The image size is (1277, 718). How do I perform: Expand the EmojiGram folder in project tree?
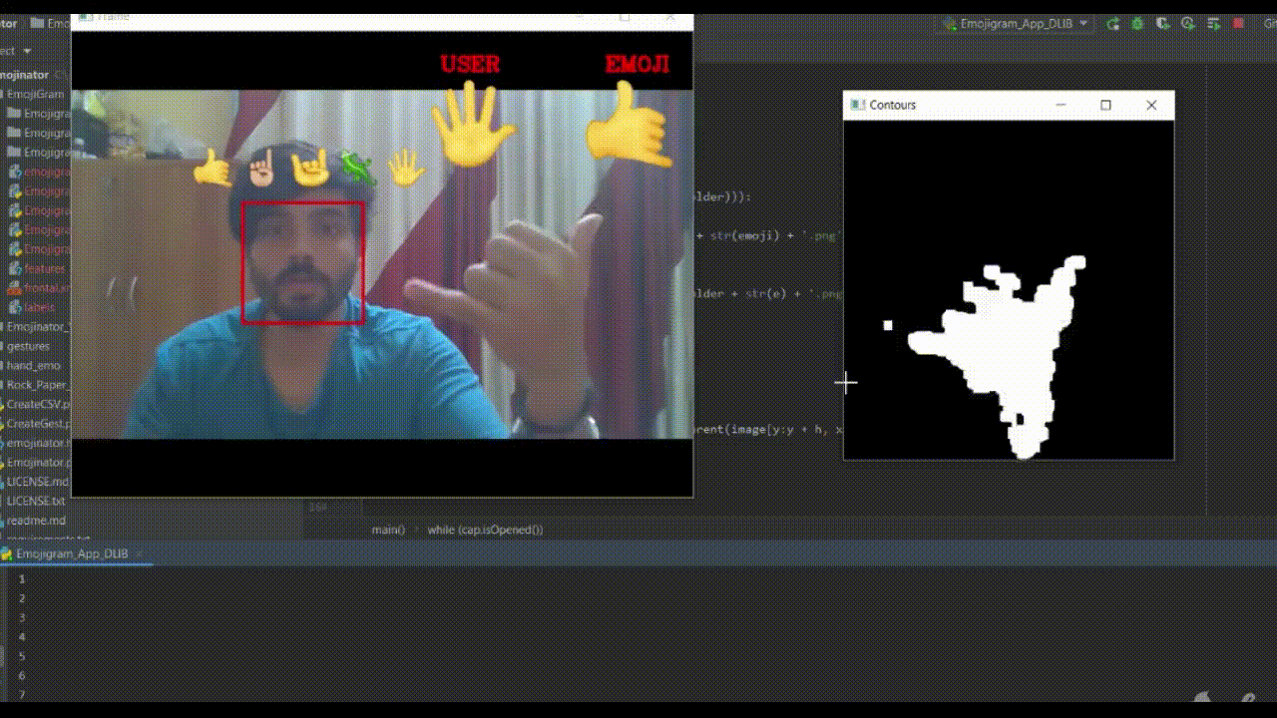pyautogui.click(x=36, y=94)
